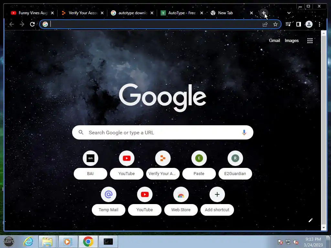Close the New Tab tab
Viewport: 331px width, 248px height.
(x=251, y=13)
